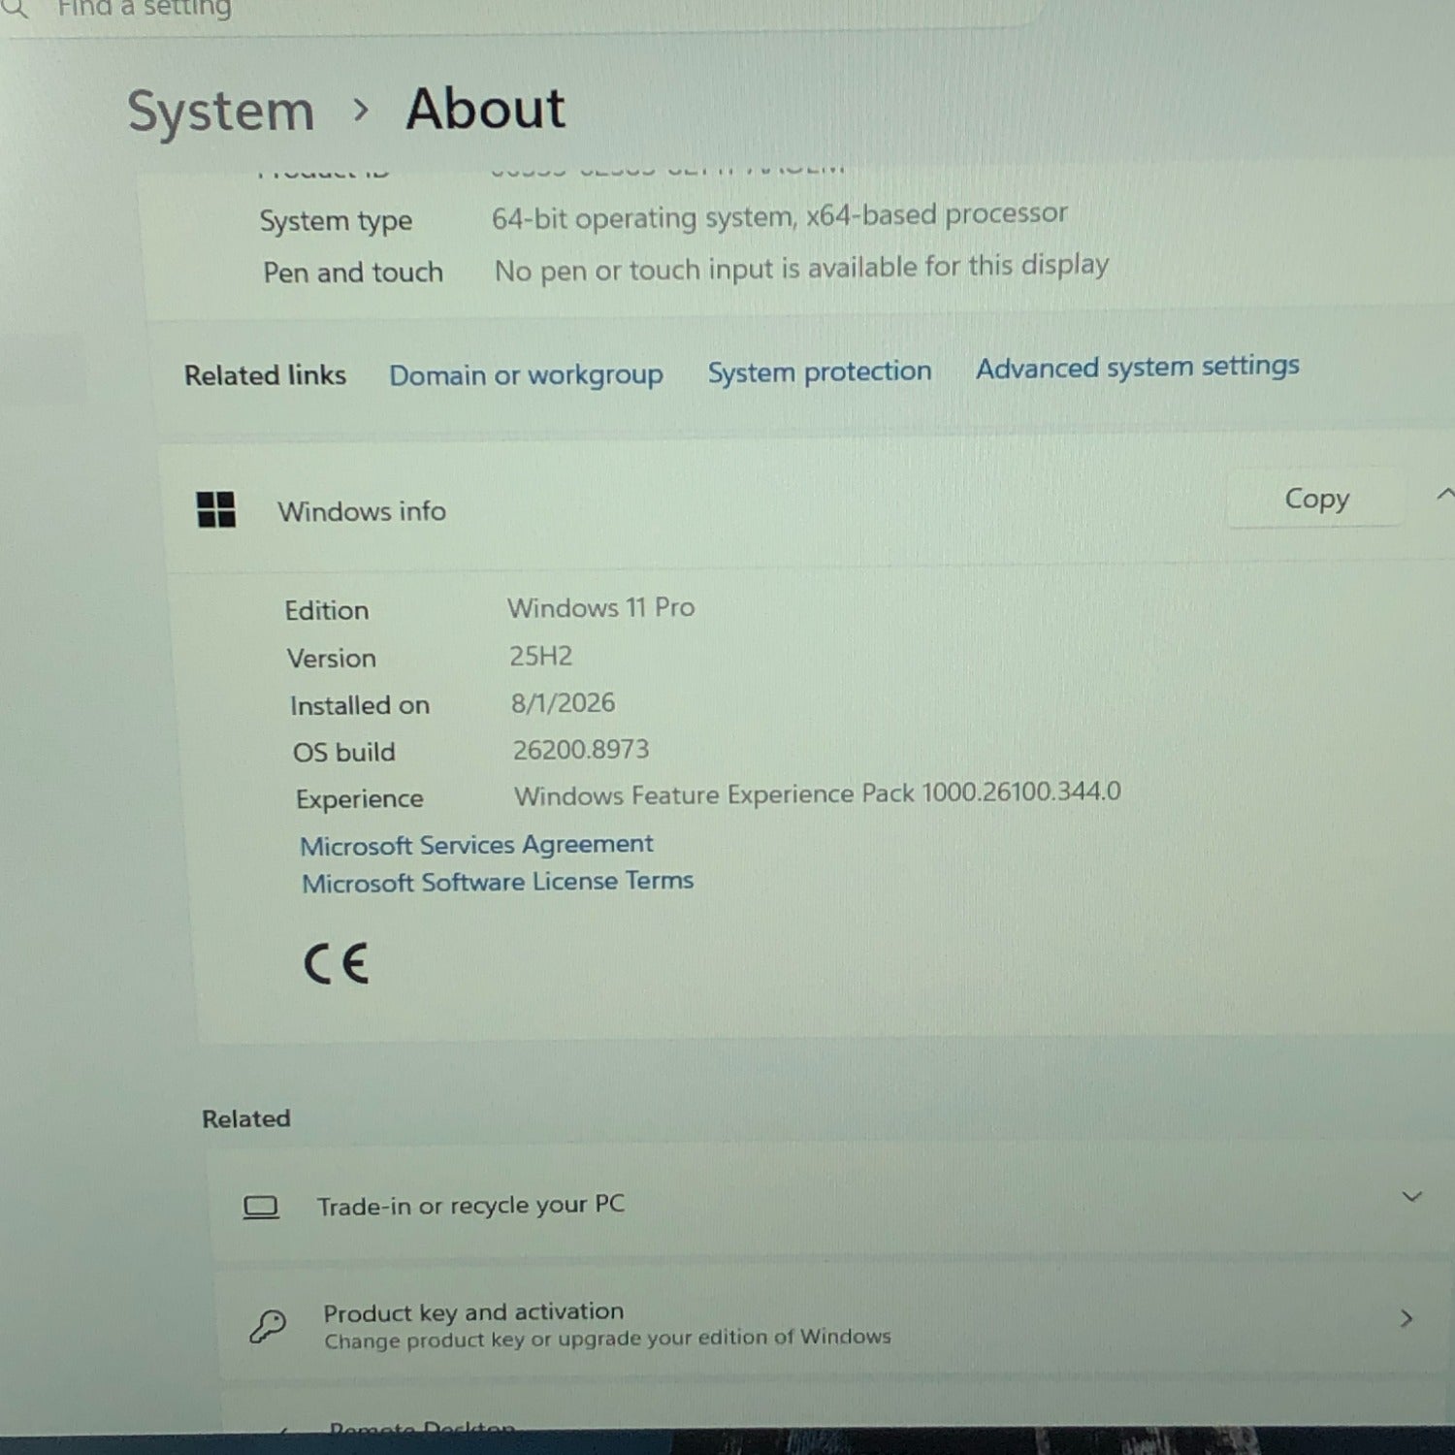Click the Windows info heading text
This screenshot has width=1455, height=1455.
(x=362, y=511)
